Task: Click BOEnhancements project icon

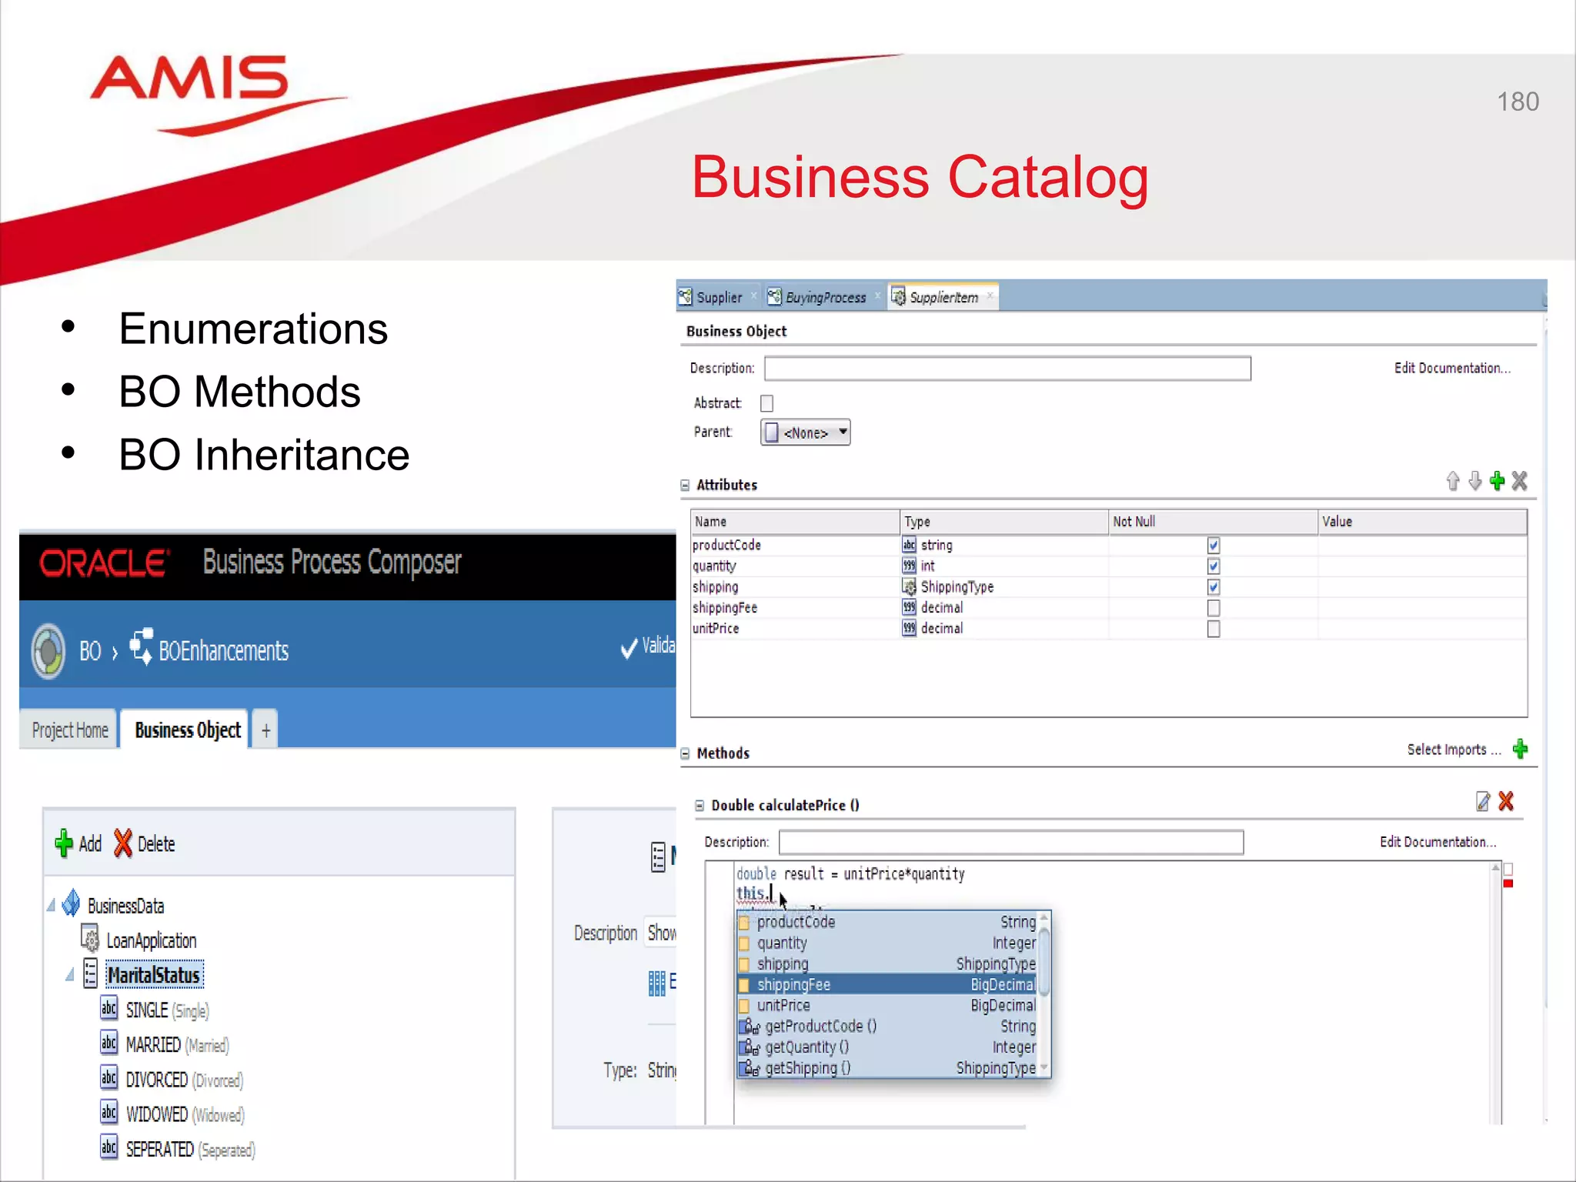Action: [x=141, y=646]
